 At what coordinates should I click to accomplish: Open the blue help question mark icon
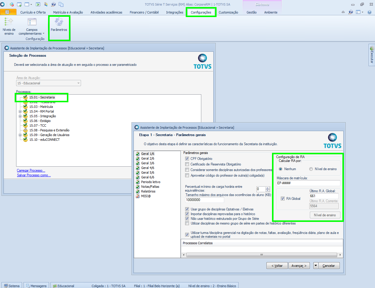369,12
